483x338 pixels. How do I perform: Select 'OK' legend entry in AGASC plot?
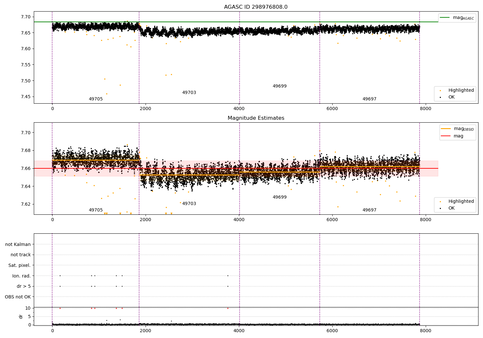point(451,97)
